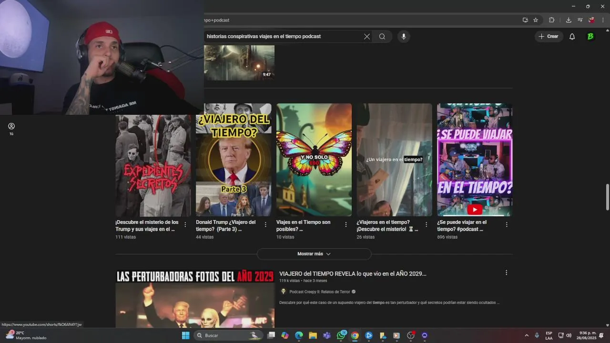This screenshot has height=343, width=610.
Task: Open the "¿Un viajero en el tiempo?" short thumbnail
Action: coord(394,160)
